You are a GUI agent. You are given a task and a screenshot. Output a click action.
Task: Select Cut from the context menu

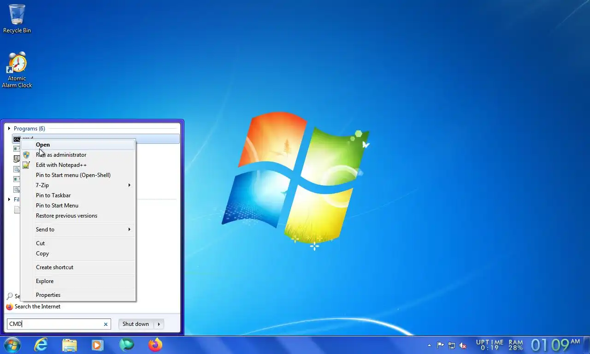pyautogui.click(x=78, y=243)
